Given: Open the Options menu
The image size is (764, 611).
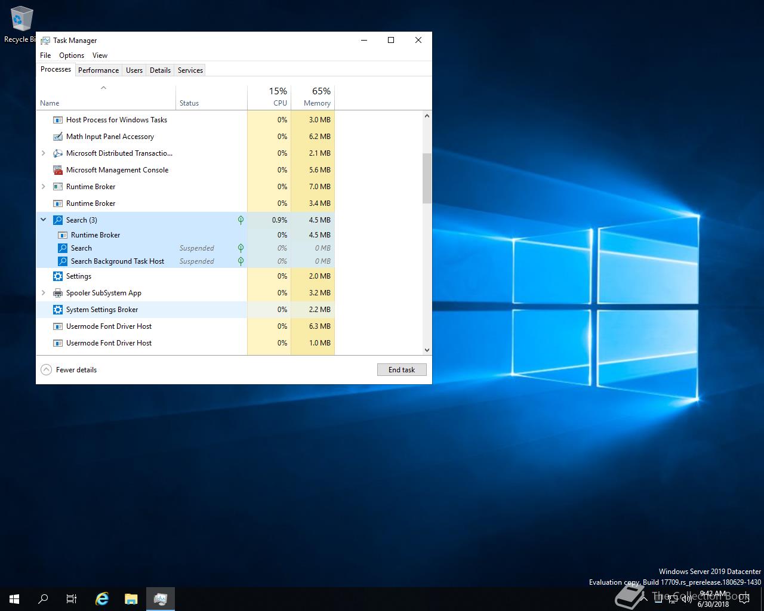Looking at the screenshot, I should 72,55.
